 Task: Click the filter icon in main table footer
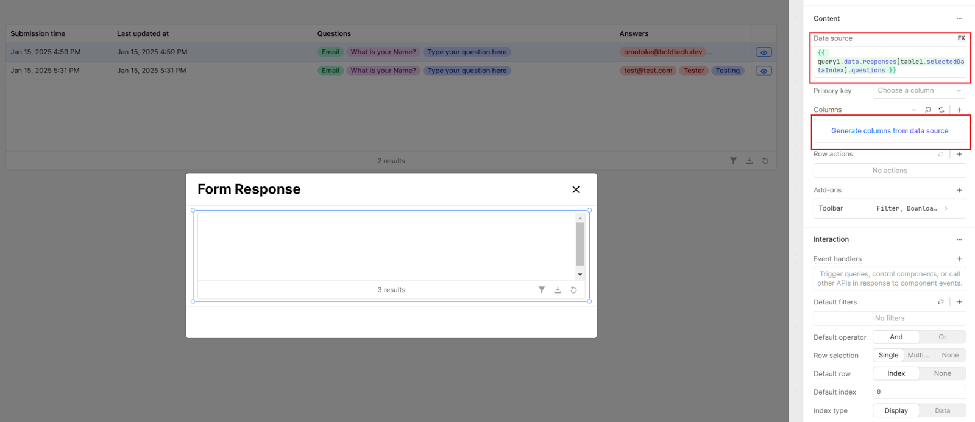[x=733, y=161]
